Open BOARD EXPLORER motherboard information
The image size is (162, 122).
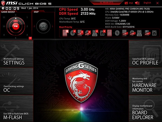145,108
